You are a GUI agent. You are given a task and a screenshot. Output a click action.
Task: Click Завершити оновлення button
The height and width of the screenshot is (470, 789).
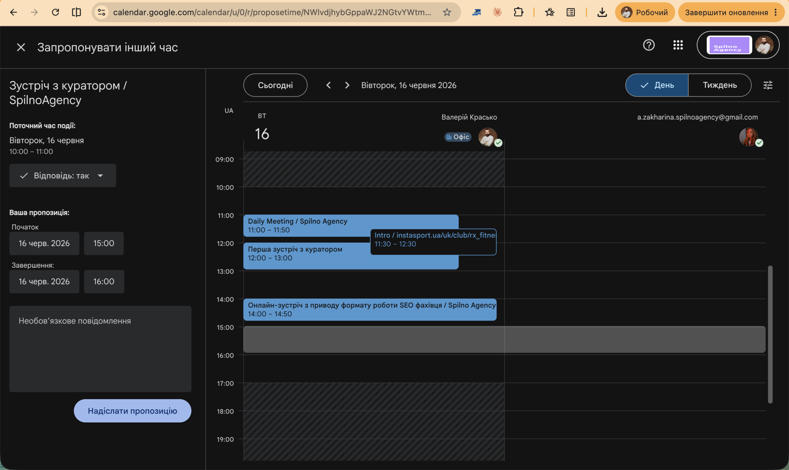click(x=726, y=12)
